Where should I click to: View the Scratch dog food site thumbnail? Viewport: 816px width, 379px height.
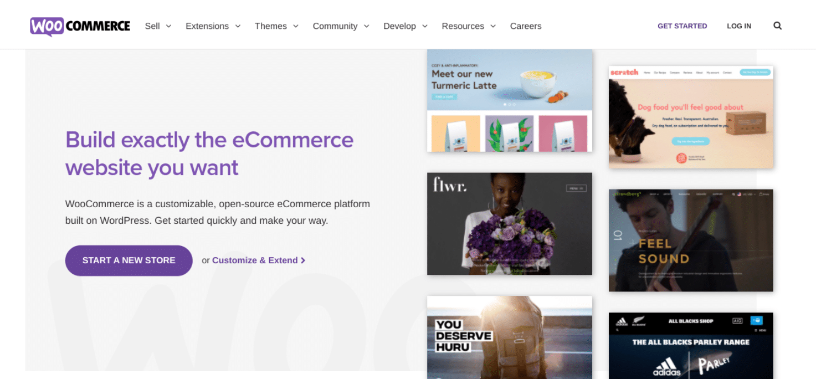(x=690, y=116)
